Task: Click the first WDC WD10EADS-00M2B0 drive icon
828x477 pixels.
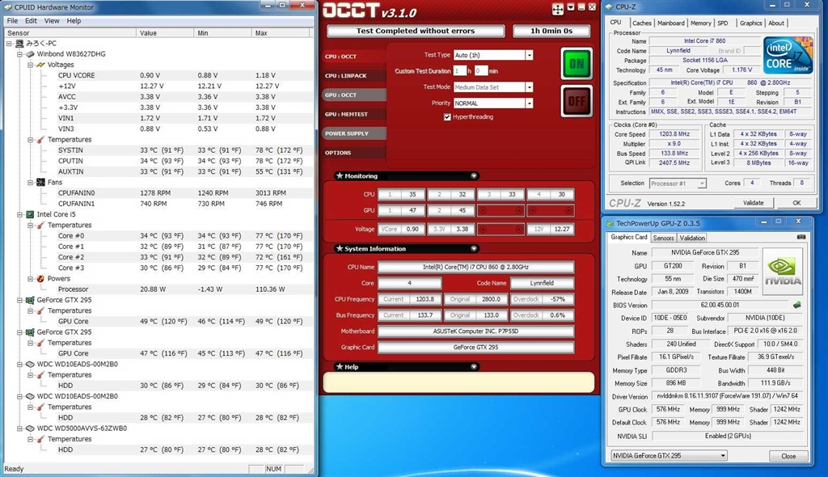Action: pos(30,364)
